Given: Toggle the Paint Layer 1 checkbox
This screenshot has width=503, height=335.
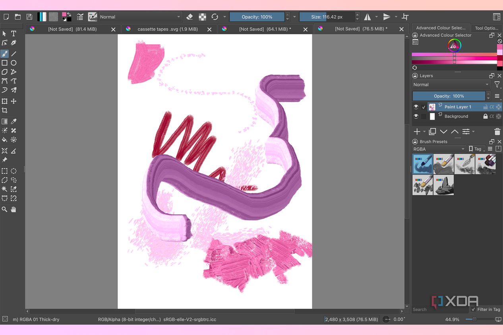Looking at the screenshot, I should (424, 107).
